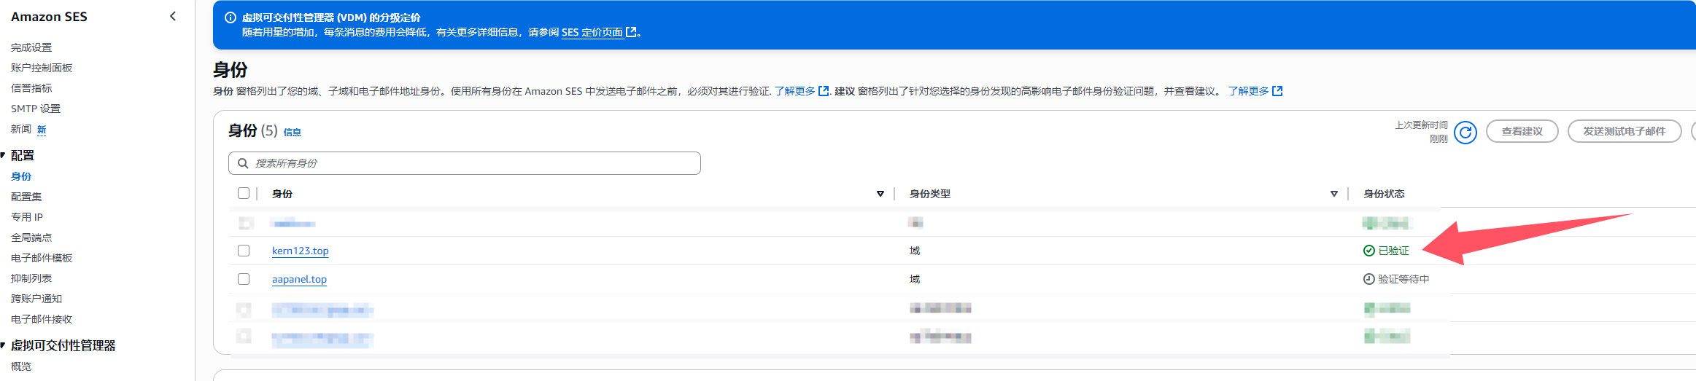Sort by 身份 column arrow
Viewport: 1696px width, 381px height.
click(880, 194)
